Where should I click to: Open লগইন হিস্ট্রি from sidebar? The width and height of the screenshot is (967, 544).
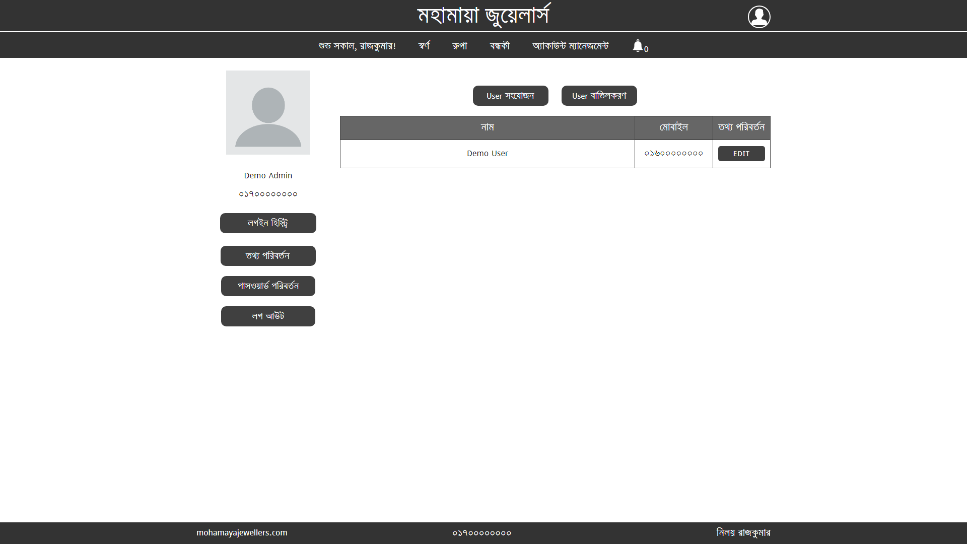[268, 223]
